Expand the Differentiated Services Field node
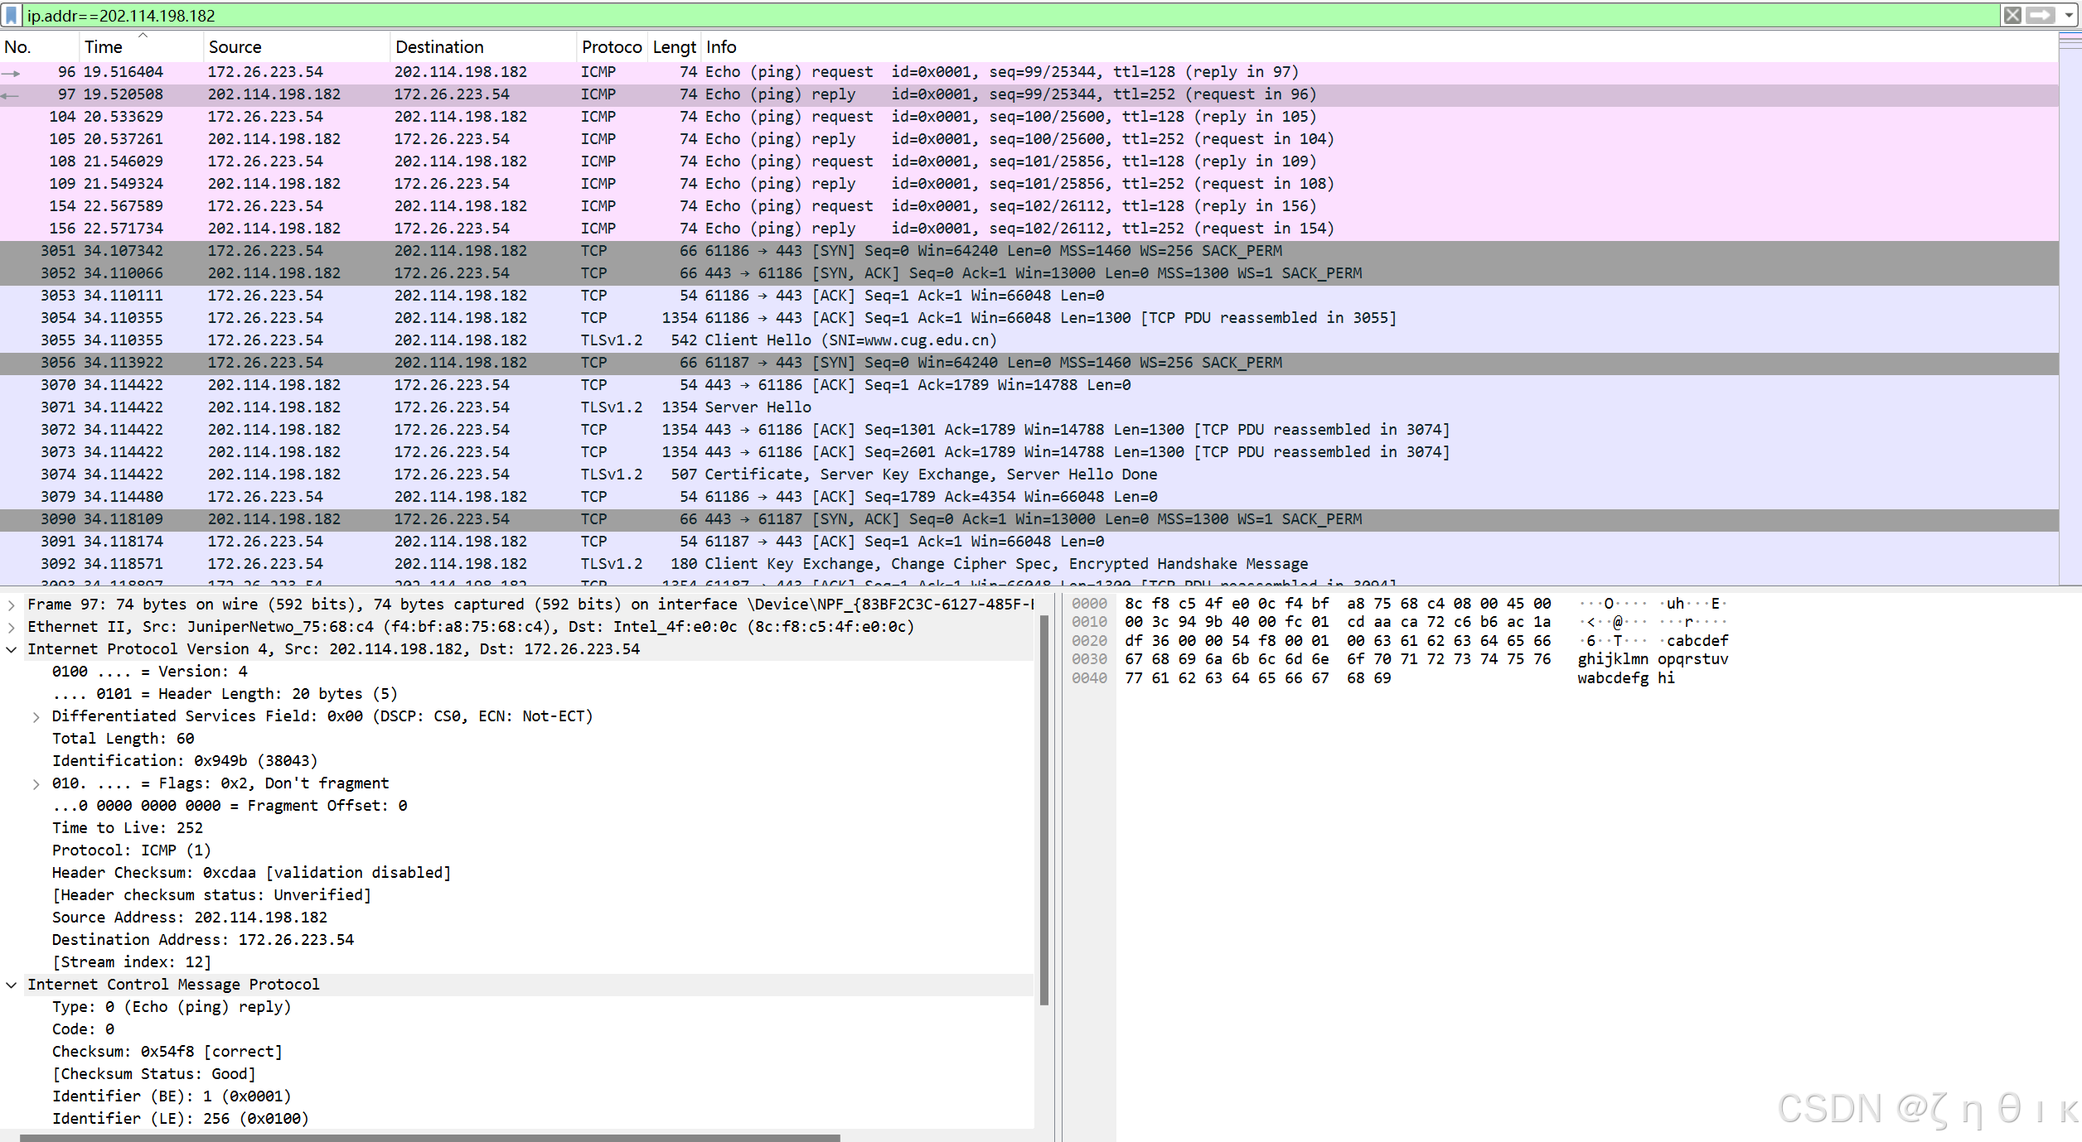Image resolution: width=2082 pixels, height=1142 pixels. coord(36,716)
